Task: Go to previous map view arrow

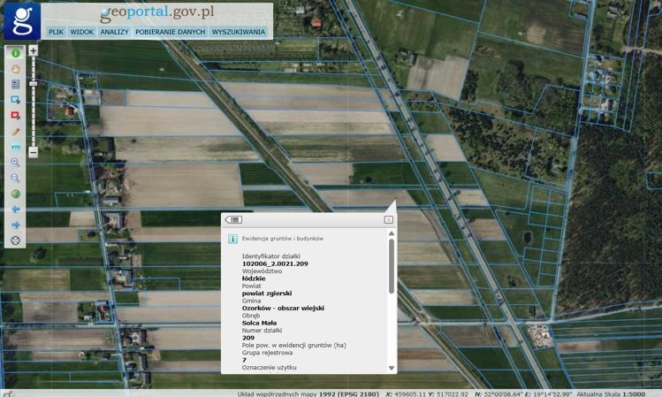Action: (x=15, y=209)
